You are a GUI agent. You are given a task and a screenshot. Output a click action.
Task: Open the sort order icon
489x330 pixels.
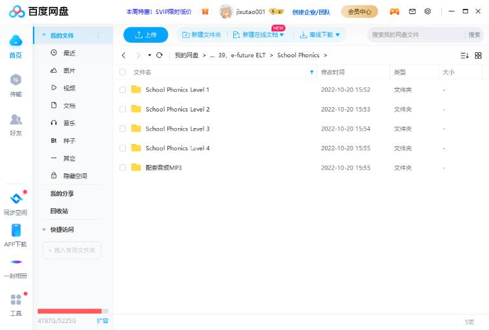[x=465, y=55]
